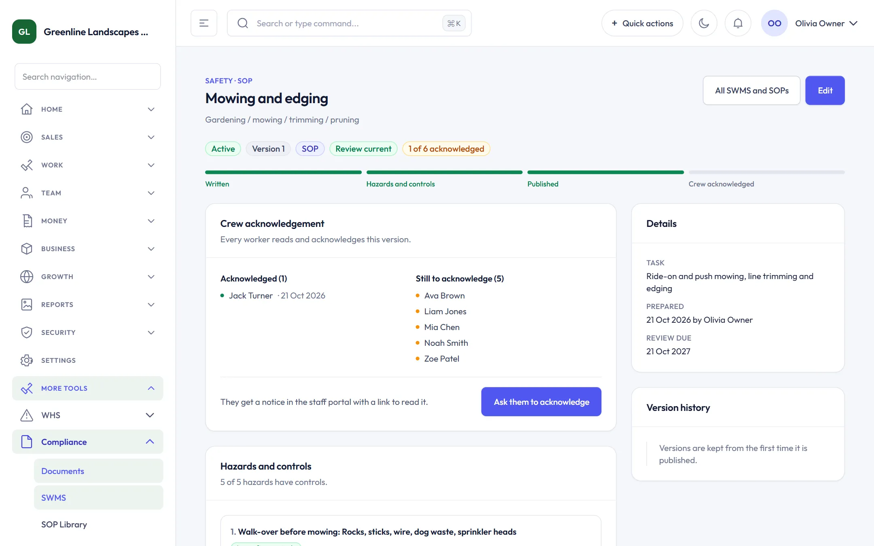
Task: Open SOP Library menu item
Action: pos(64,525)
